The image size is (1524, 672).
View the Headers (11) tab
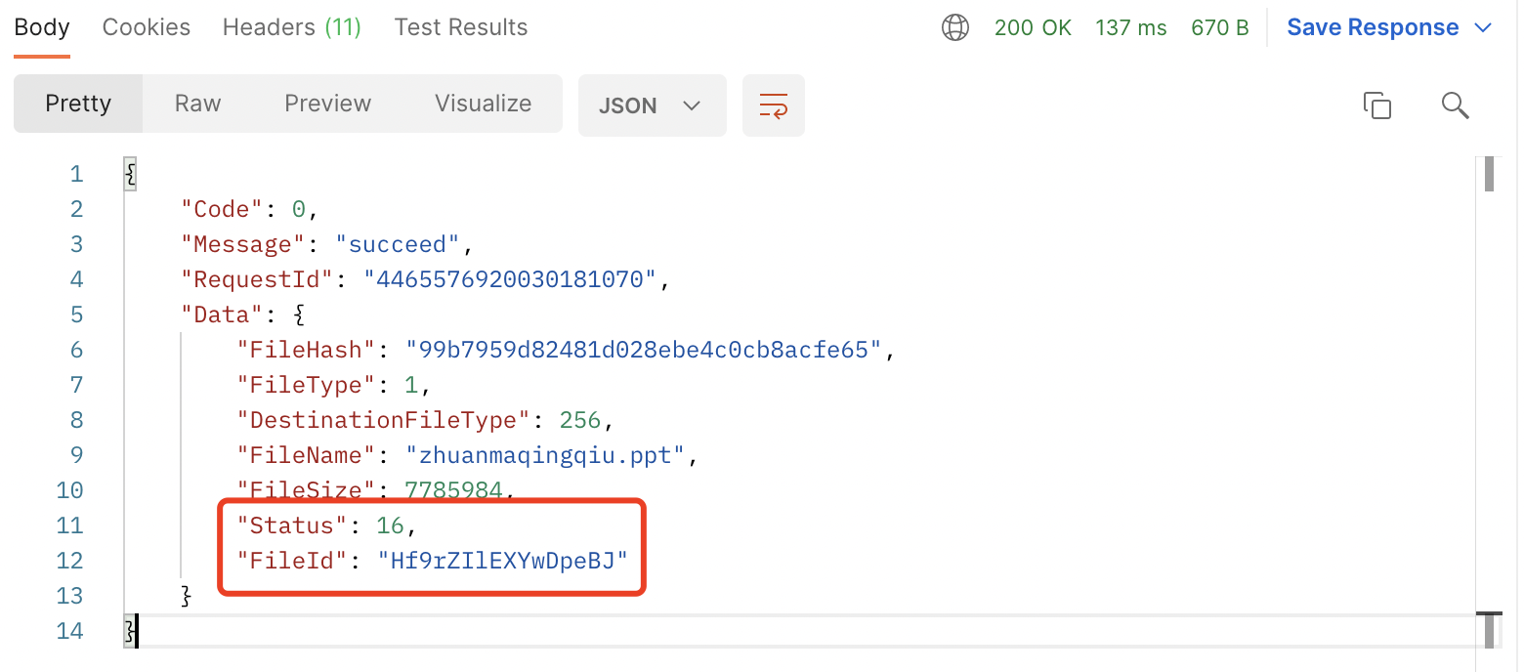pos(291,27)
